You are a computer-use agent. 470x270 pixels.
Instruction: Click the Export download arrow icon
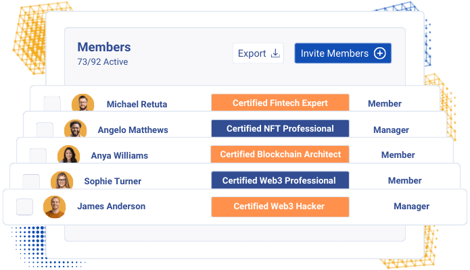(x=275, y=53)
